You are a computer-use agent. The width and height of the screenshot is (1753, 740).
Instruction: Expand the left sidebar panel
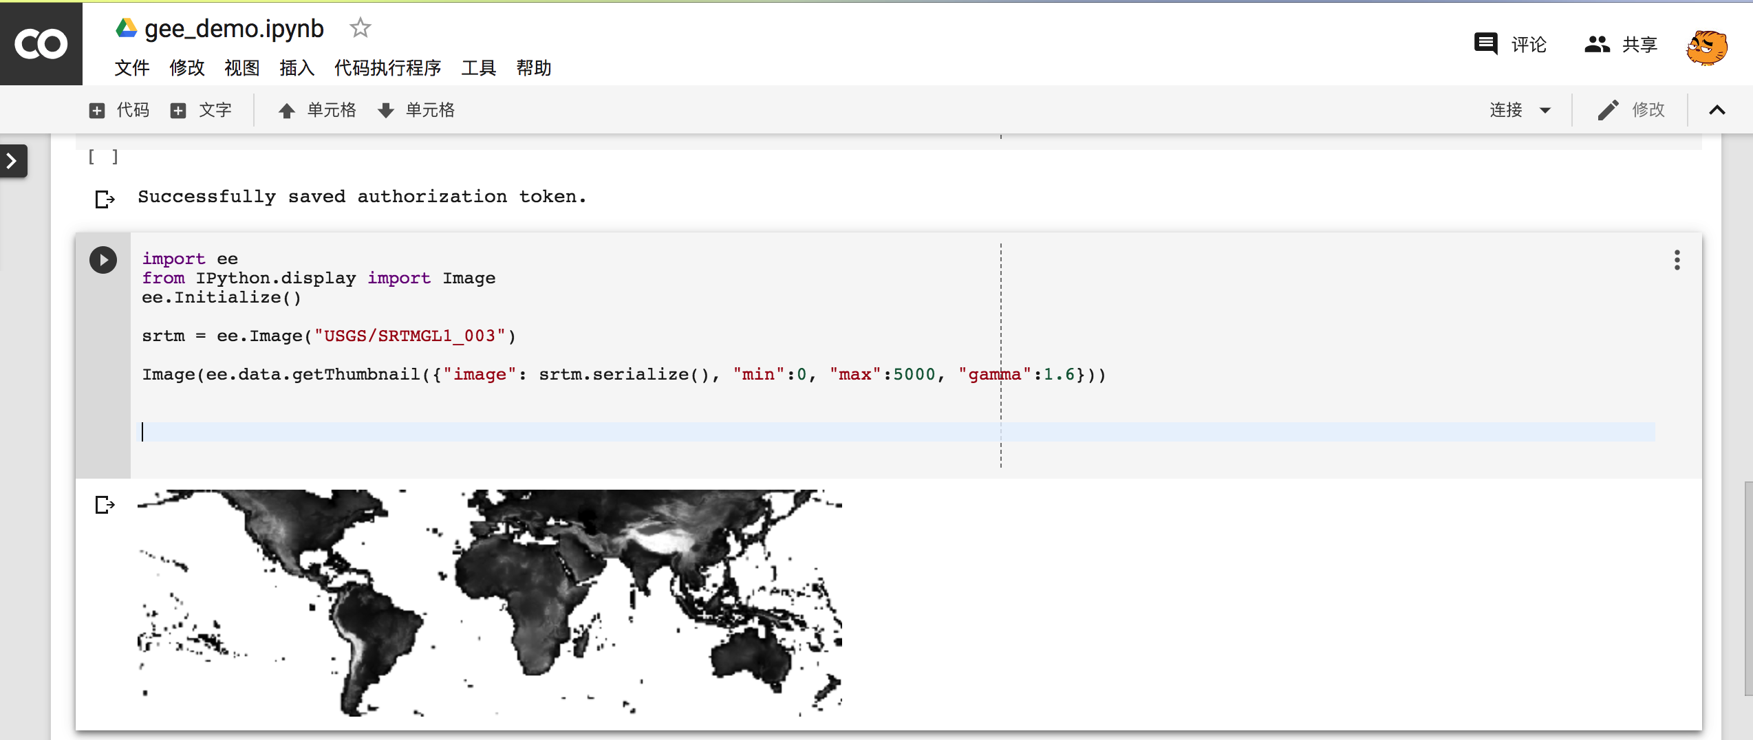11,161
